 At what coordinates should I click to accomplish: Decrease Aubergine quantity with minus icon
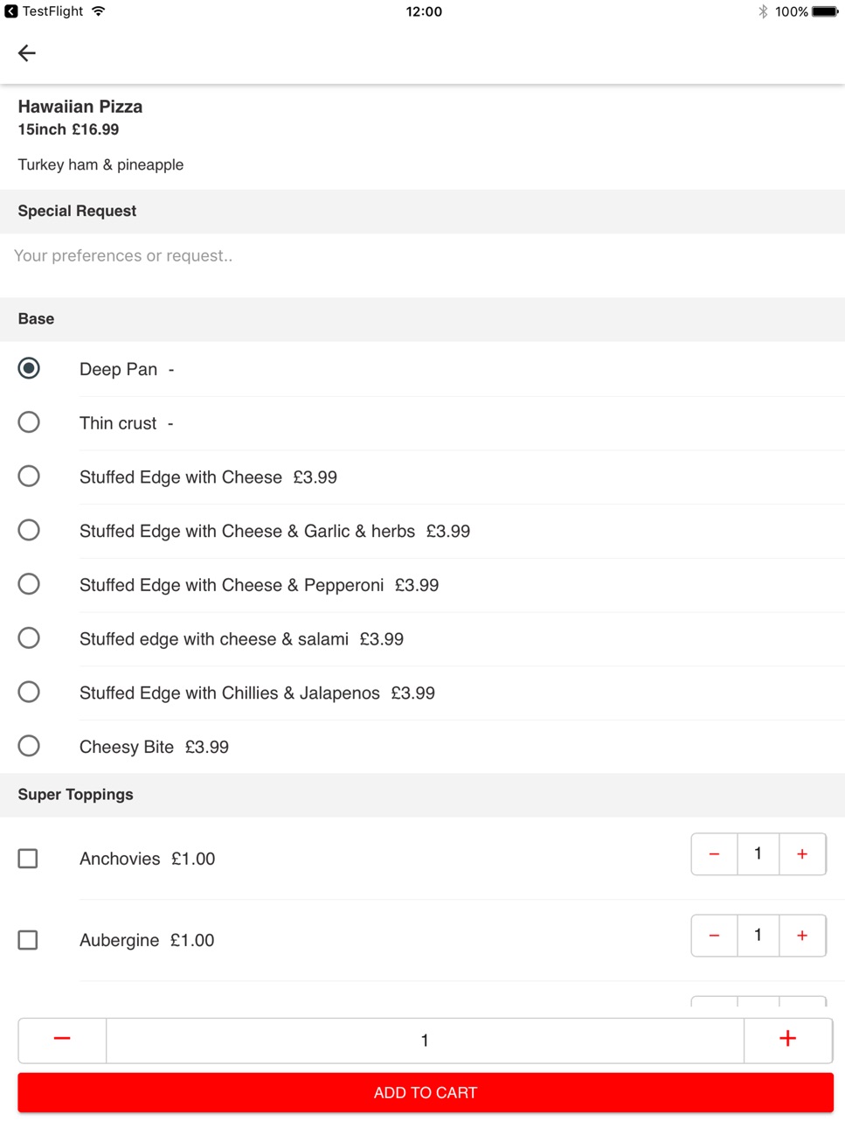pyautogui.click(x=714, y=936)
